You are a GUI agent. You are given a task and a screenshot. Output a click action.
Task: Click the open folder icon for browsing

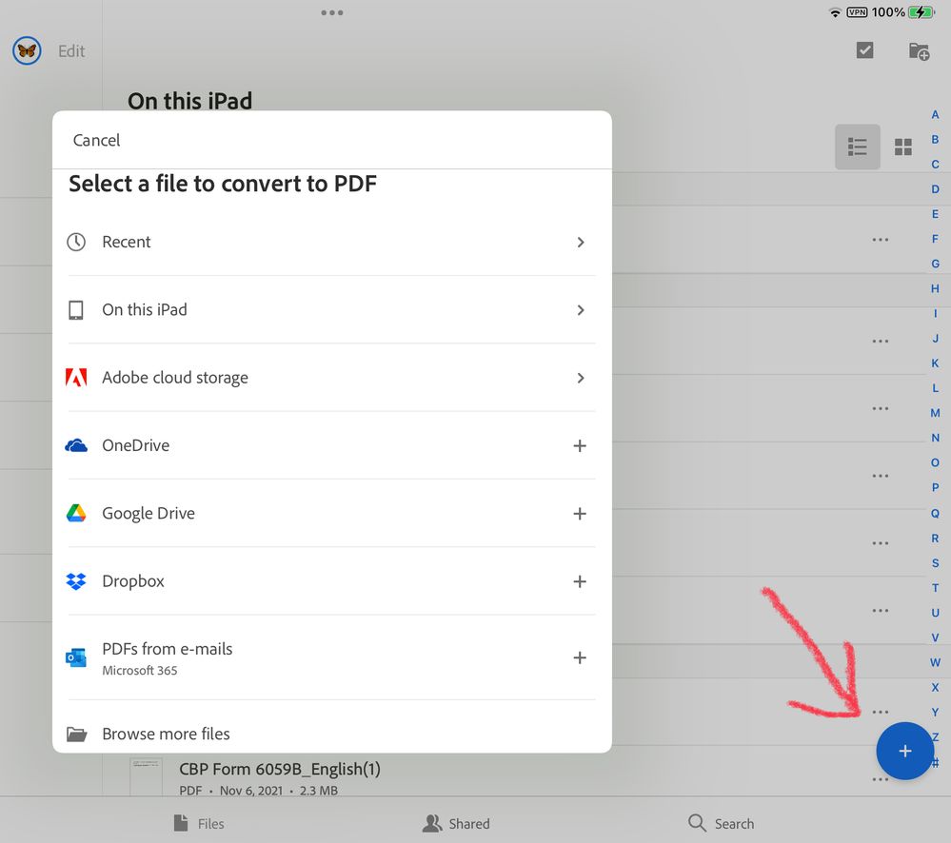(76, 735)
